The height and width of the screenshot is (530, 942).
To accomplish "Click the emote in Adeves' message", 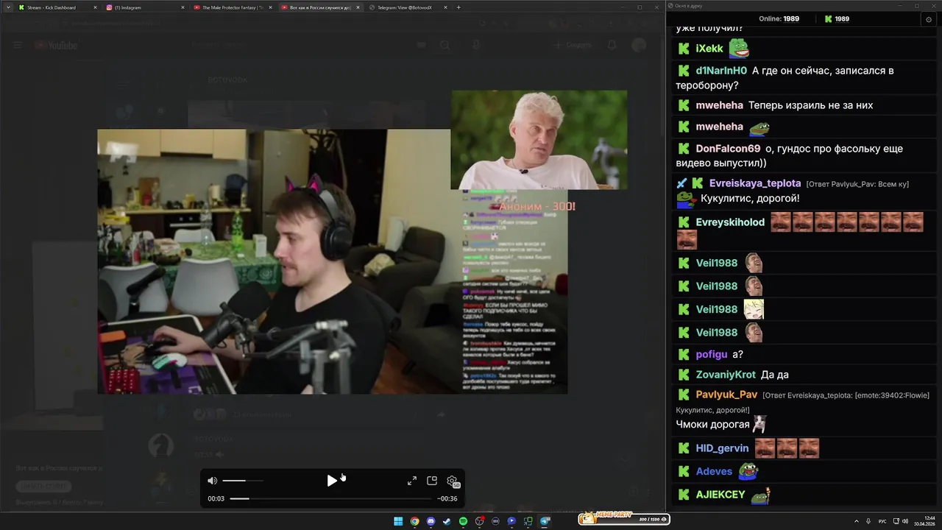I will point(748,471).
